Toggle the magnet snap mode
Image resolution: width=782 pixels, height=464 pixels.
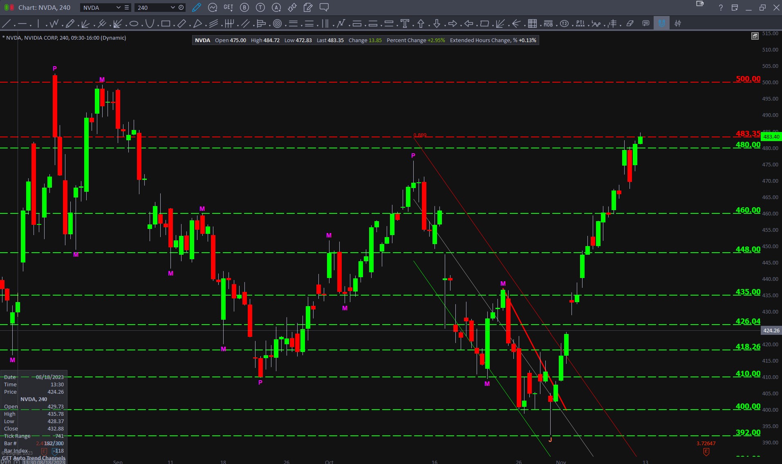click(x=661, y=24)
